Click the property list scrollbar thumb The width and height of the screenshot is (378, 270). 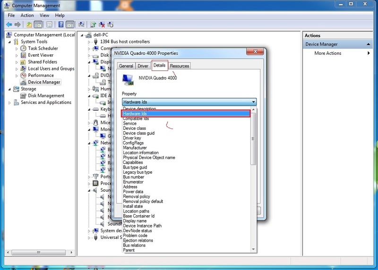pos(253,139)
